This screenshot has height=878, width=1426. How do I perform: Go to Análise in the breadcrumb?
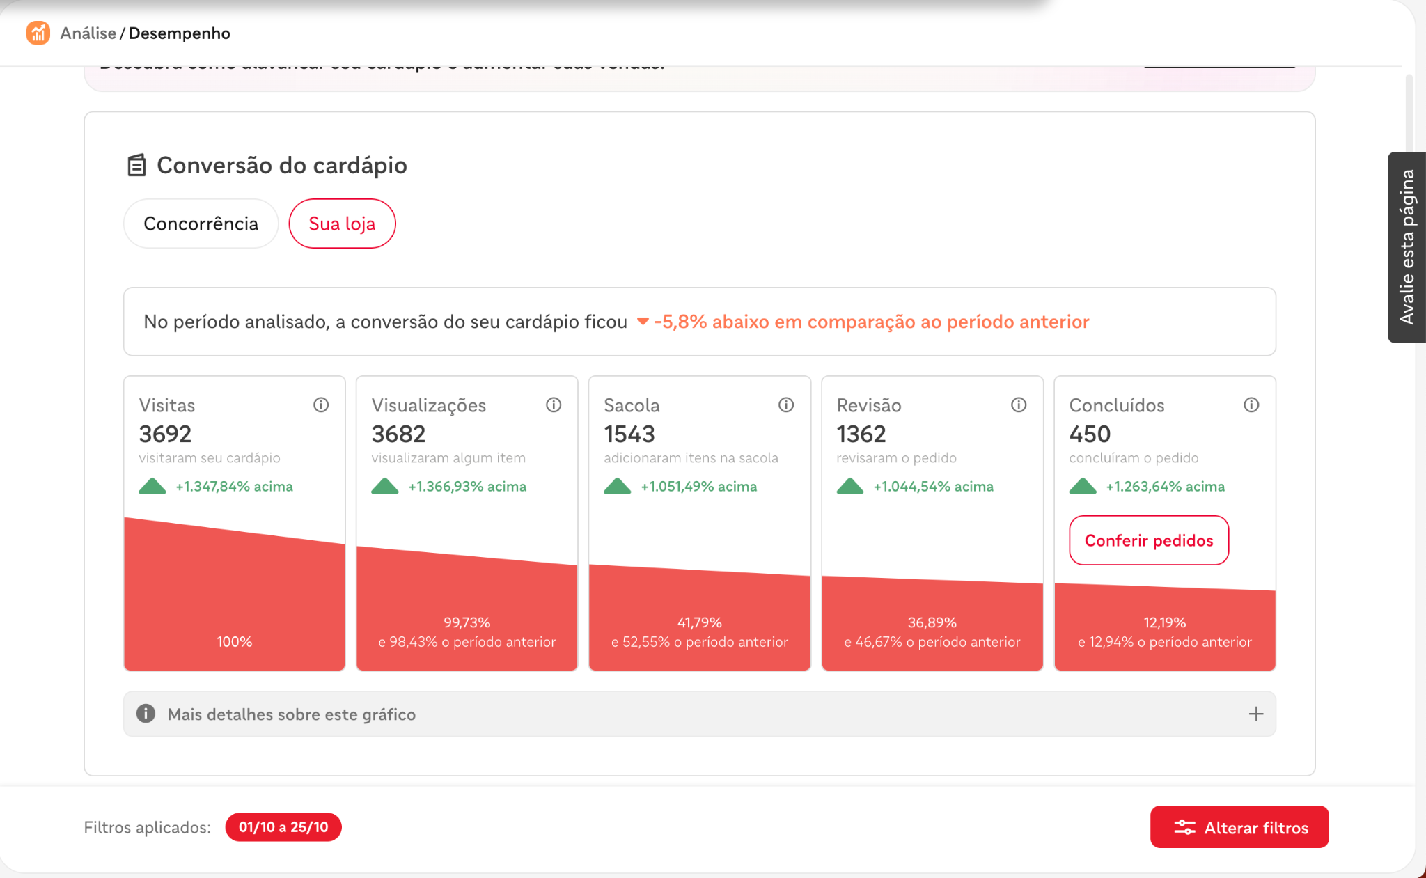coord(88,33)
